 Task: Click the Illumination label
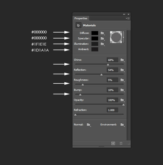[81, 44]
